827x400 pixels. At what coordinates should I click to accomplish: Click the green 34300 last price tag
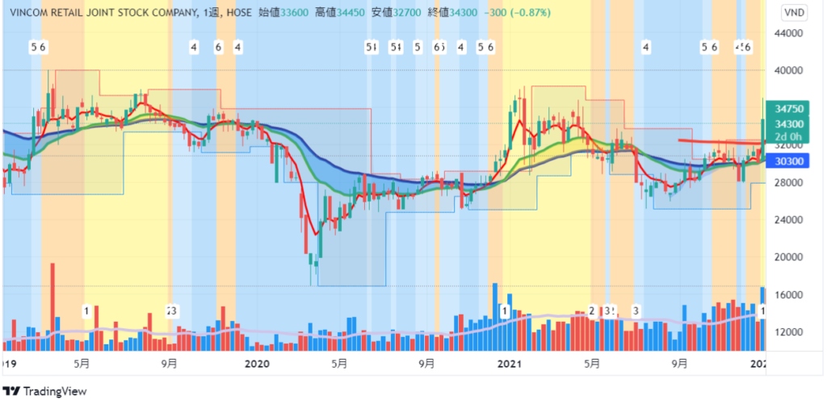790,123
